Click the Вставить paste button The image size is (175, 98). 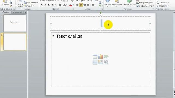5,3
